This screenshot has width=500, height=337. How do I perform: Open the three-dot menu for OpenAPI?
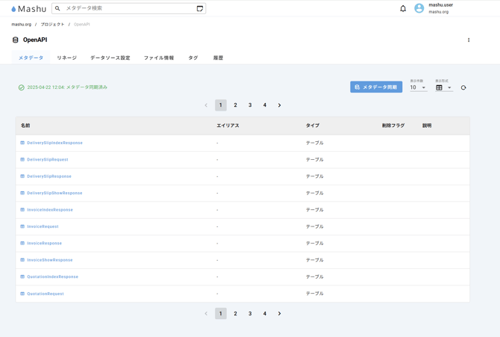(x=469, y=40)
